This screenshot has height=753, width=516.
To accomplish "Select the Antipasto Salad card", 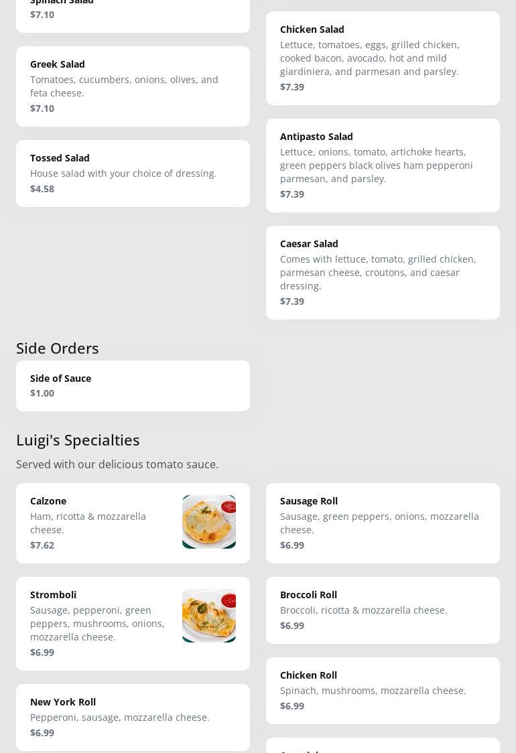I will point(383,165).
